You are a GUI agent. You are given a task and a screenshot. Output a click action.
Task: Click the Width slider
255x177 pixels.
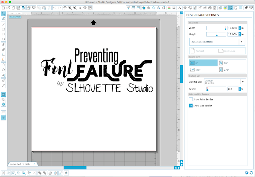click(216, 28)
